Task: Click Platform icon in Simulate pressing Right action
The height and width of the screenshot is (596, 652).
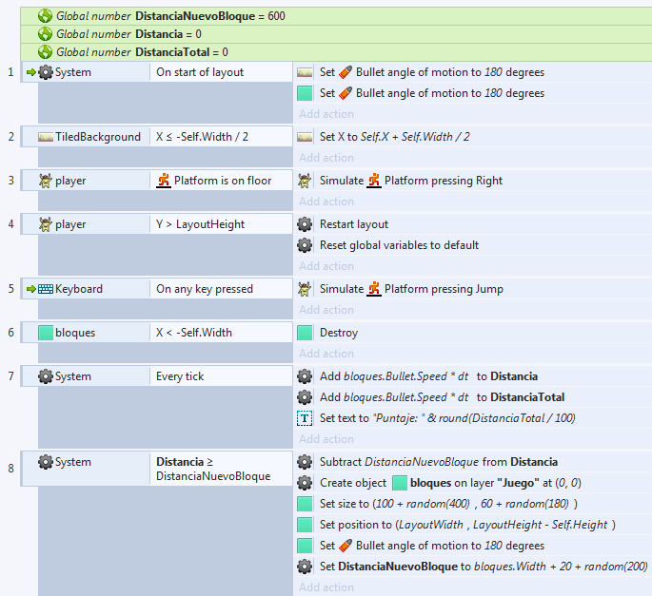Action: tap(374, 181)
